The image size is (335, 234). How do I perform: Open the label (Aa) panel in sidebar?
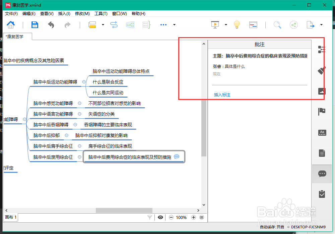(322, 133)
